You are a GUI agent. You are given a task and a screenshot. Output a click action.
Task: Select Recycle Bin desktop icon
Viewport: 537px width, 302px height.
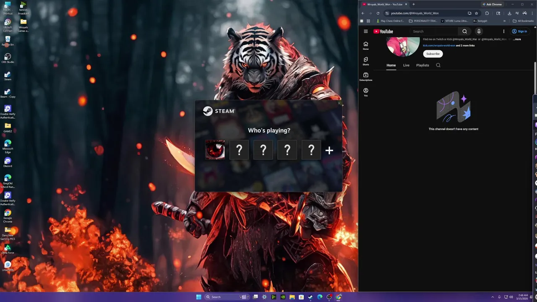click(x=8, y=41)
